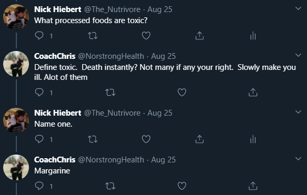Screen dimensions: 307x195
Task: Like the "Name one." tweet
Action: (x=146, y=139)
